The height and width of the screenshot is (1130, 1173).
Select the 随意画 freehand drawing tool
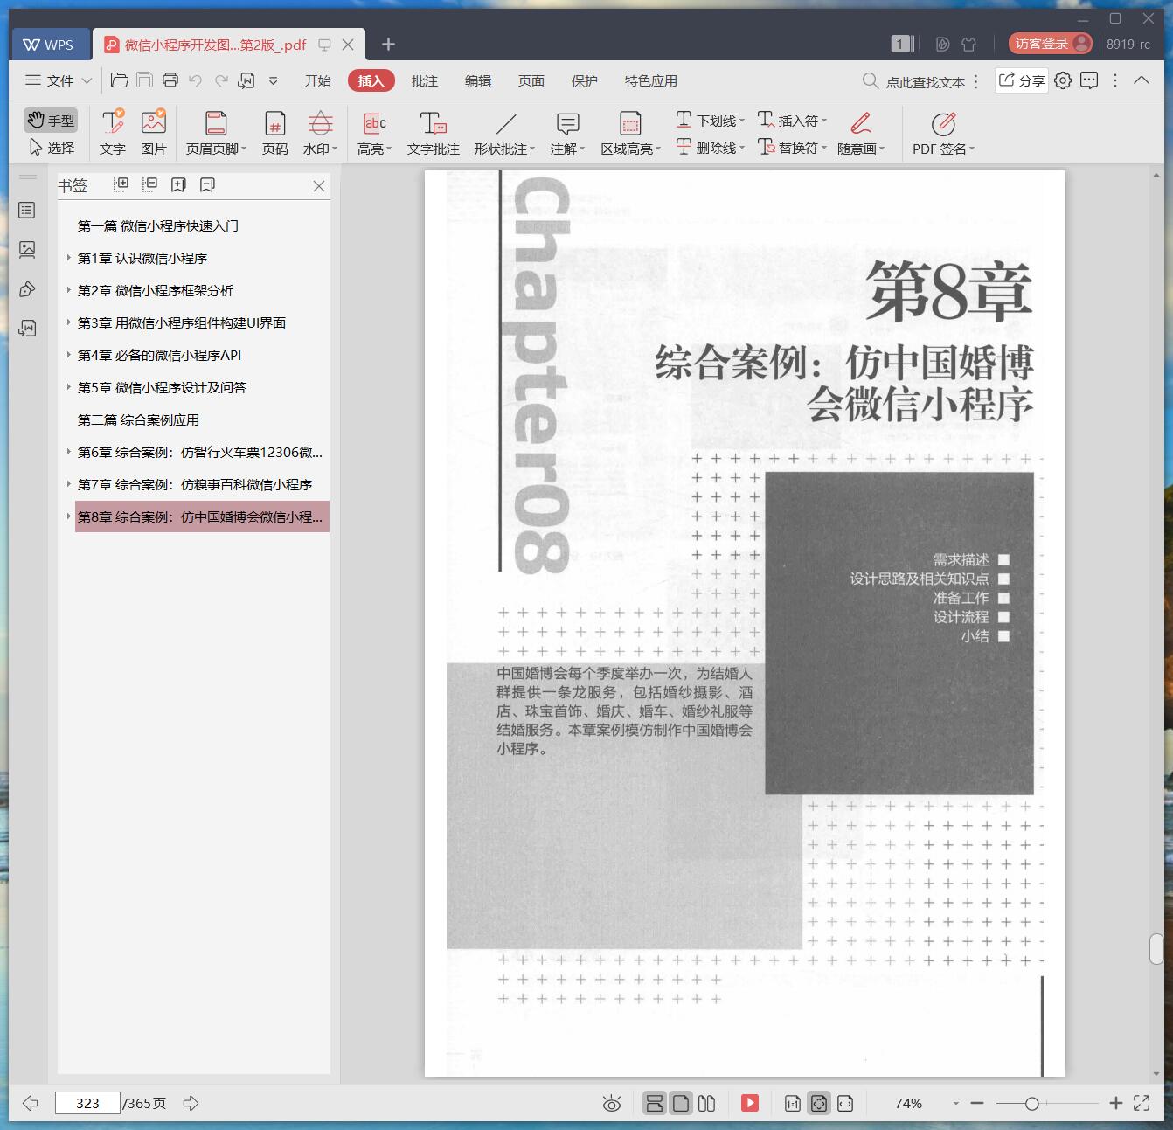tap(861, 133)
